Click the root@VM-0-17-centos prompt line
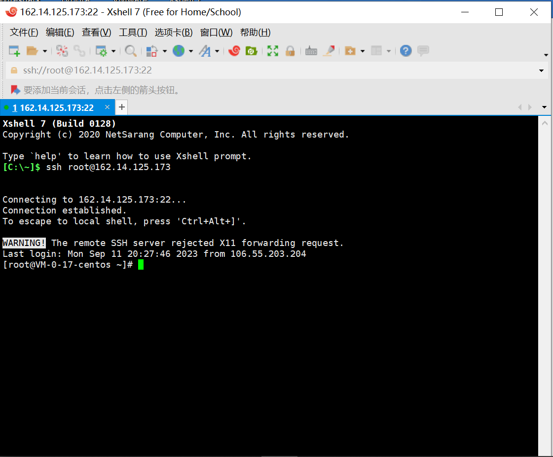 point(68,265)
